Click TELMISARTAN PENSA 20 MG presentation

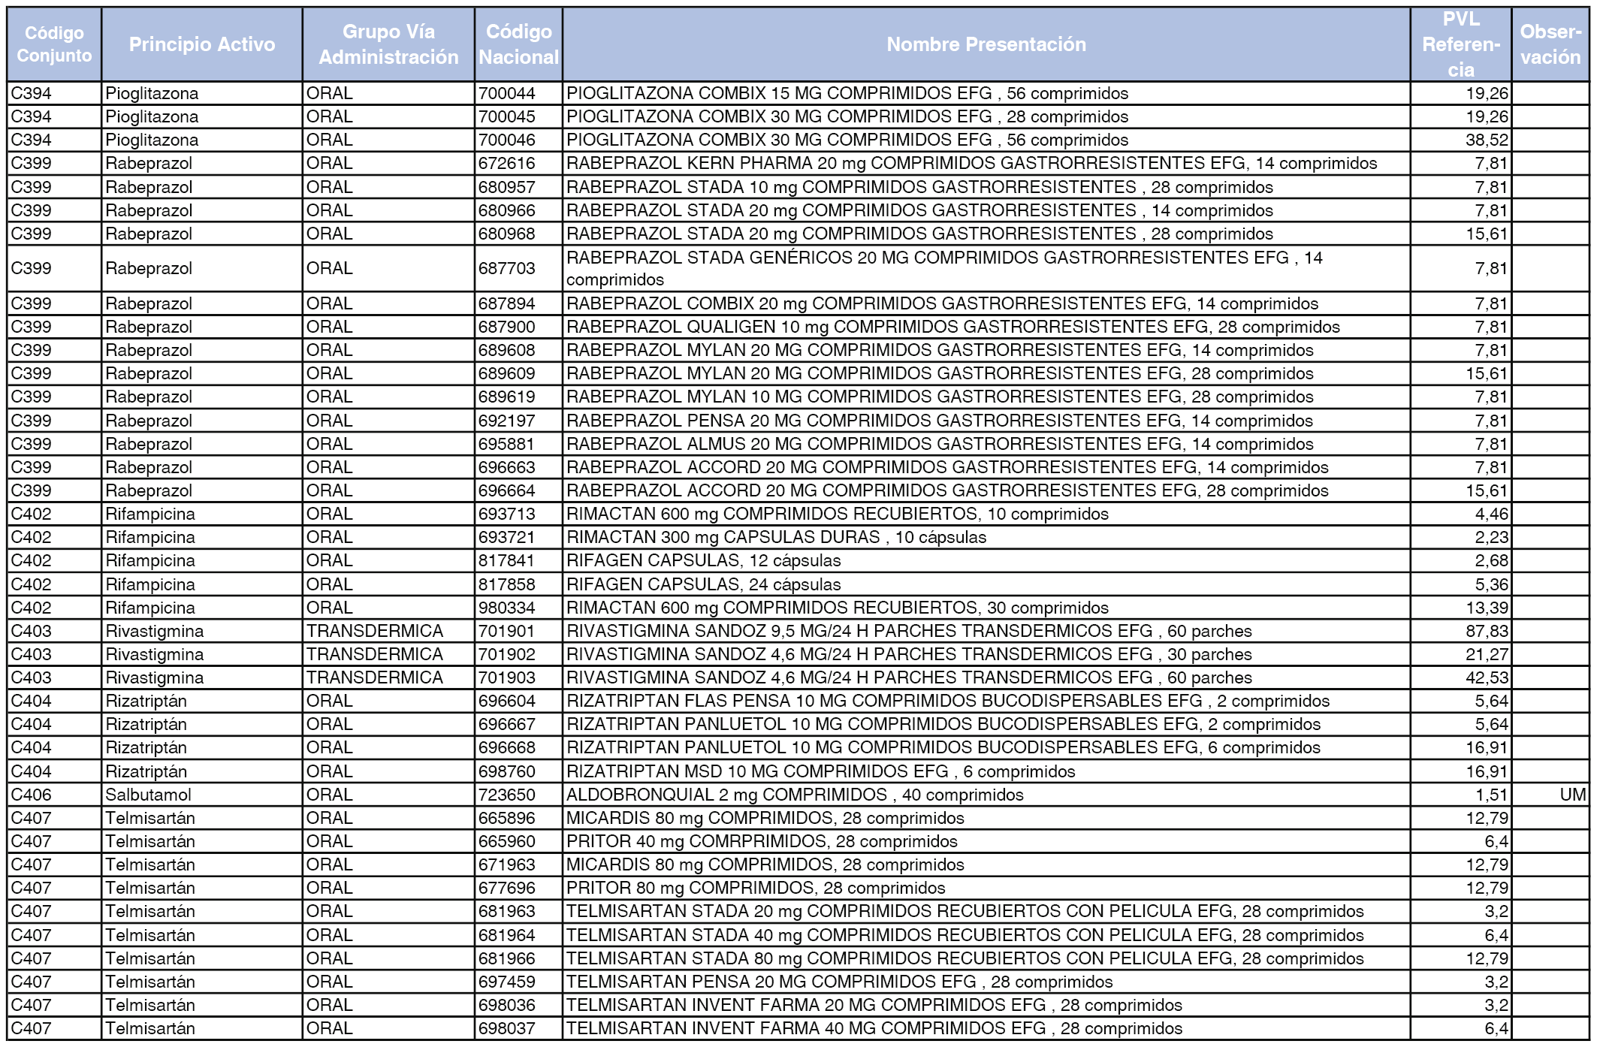[986, 982]
